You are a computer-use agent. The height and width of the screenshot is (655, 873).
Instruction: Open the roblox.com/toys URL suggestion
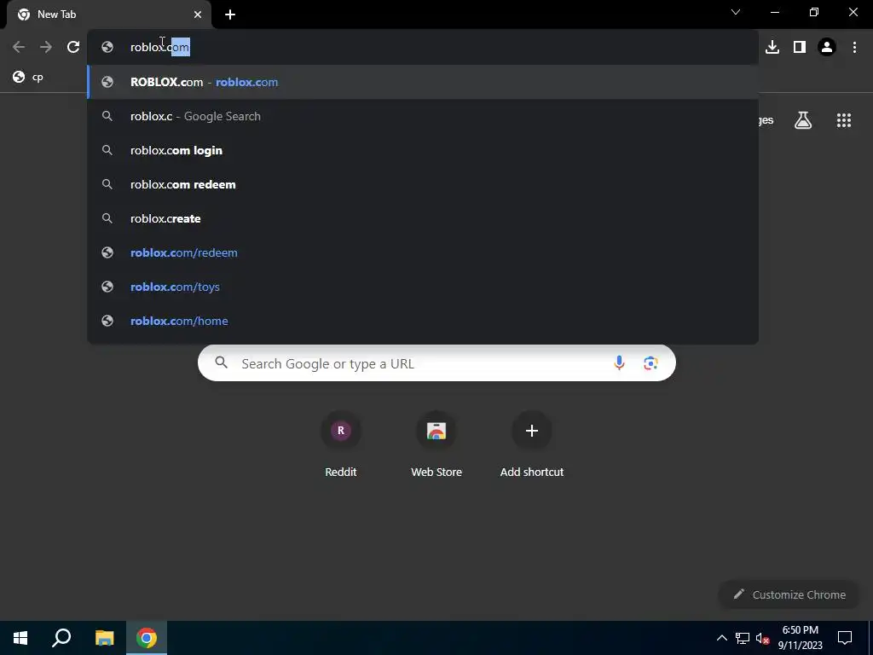423,287
